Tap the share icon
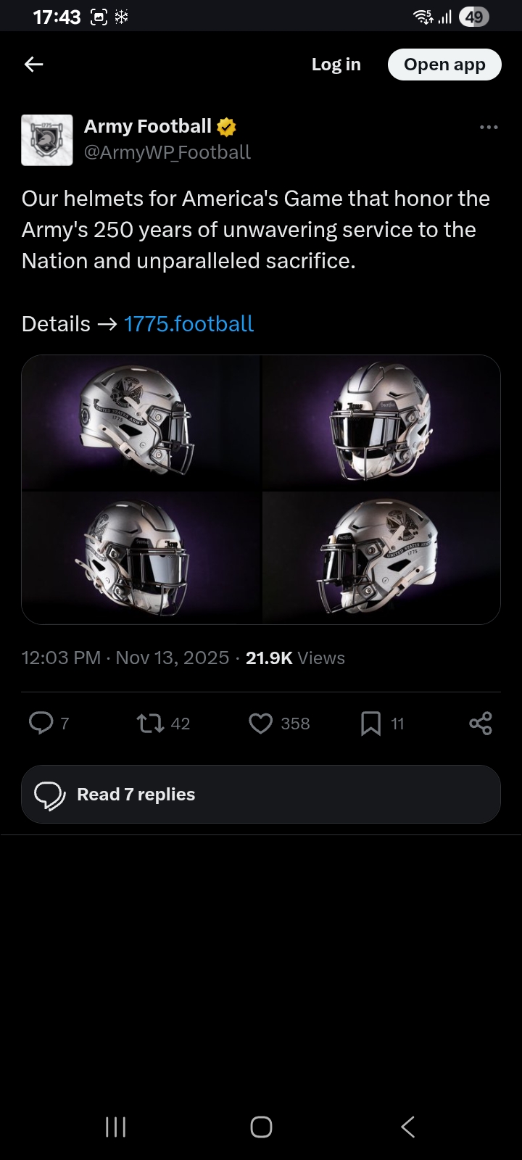Image resolution: width=522 pixels, height=1160 pixels. coord(481,723)
